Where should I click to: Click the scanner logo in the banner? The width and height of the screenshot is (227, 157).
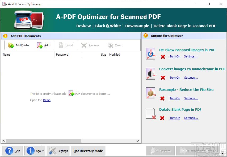pyautogui.click(x=29, y=20)
